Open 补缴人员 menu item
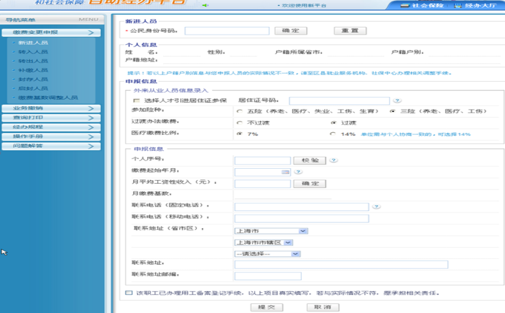505x313 pixels. tap(33, 70)
